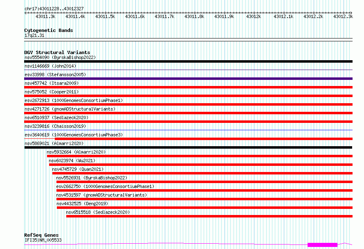Select esv2662750 (1000GenomesConsortiumPhase1) label
This screenshot has width=364, height=249.
(105, 186)
